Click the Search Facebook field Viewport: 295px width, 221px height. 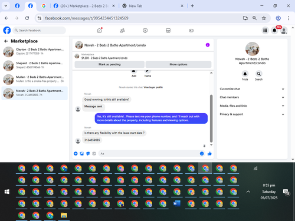[x=40, y=31]
